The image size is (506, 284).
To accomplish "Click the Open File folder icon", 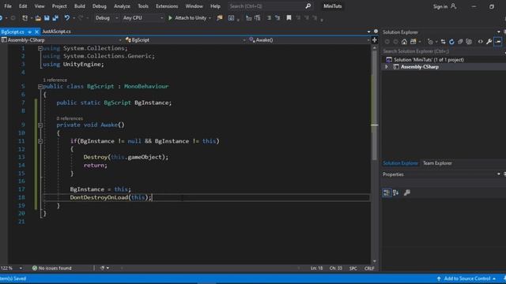I will pyautogui.click(x=38, y=18).
